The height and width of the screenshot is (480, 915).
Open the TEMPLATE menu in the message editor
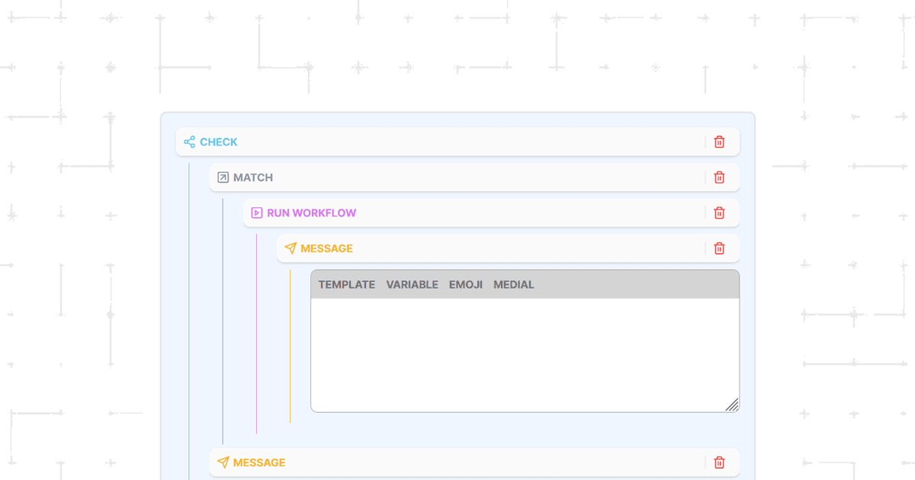point(346,285)
